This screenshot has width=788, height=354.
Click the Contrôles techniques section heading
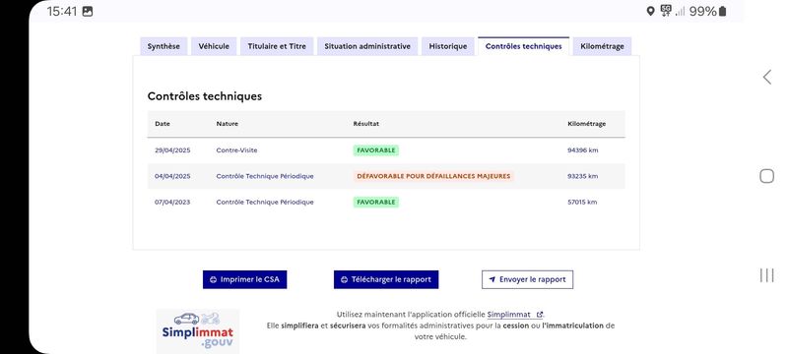click(205, 96)
